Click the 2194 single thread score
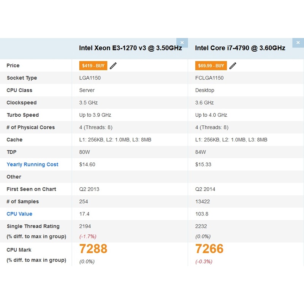304x304 pixels. 85,226
